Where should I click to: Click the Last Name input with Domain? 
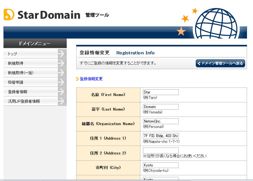pos(161,107)
